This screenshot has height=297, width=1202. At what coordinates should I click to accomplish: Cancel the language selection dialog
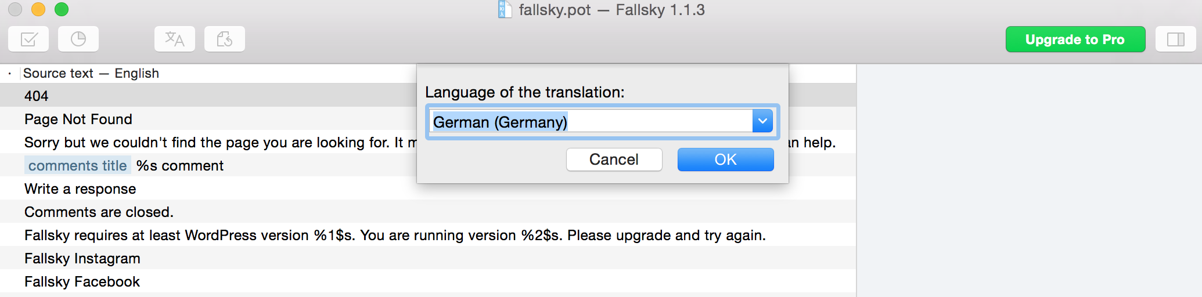click(x=614, y=160)
